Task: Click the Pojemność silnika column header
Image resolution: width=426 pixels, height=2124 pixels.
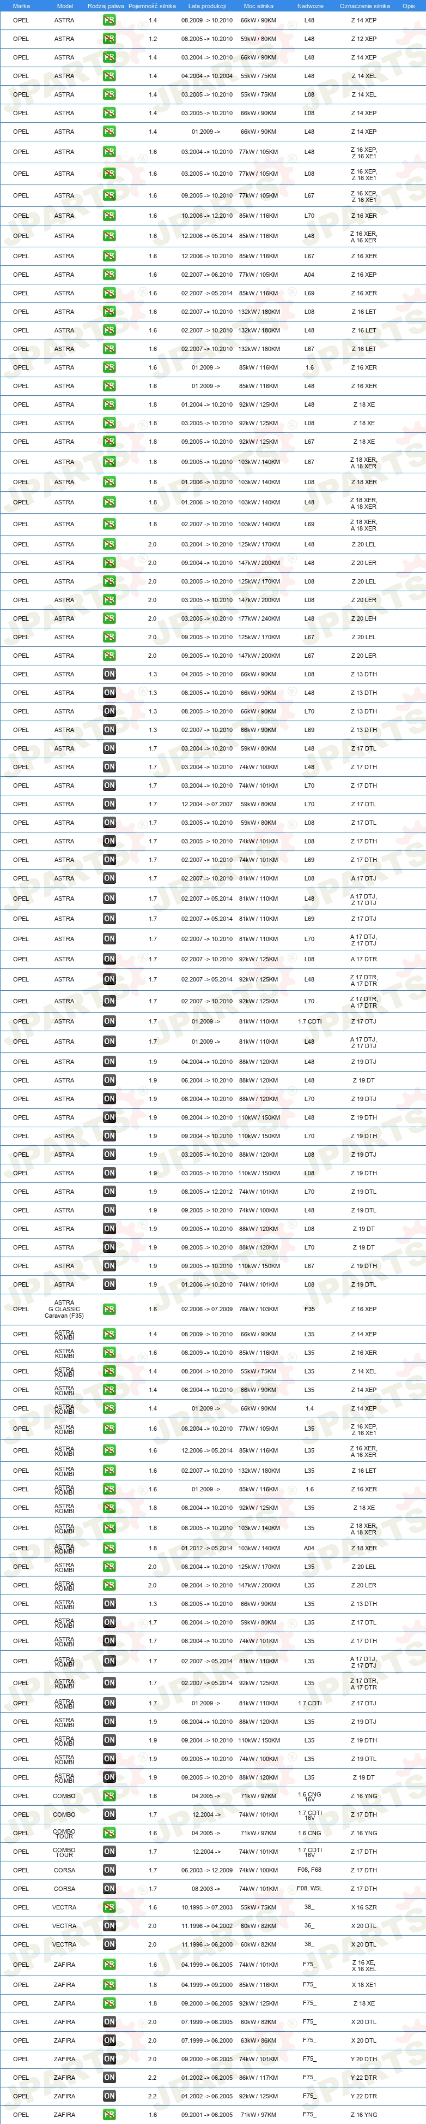Action: tap(152, 6)
